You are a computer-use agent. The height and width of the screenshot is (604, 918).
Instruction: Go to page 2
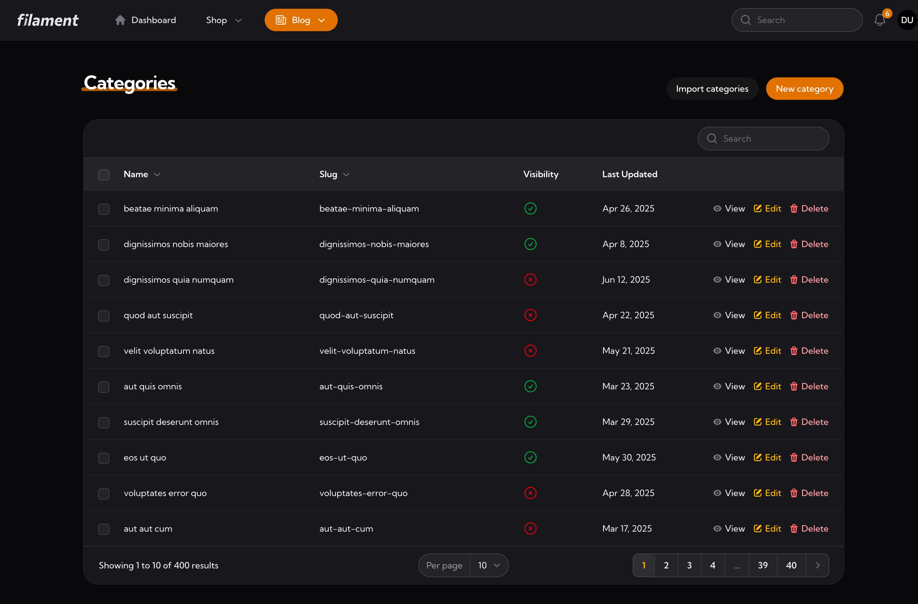pos(666,565)
